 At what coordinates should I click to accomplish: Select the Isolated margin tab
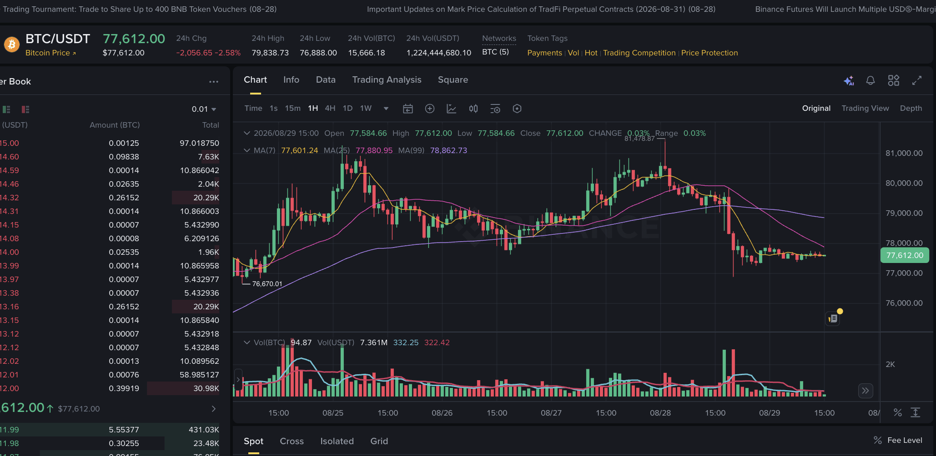[x=337, y=441]
